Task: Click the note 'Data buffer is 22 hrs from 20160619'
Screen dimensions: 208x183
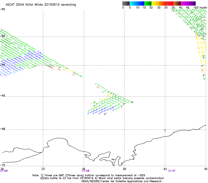Action: point(68,178)
